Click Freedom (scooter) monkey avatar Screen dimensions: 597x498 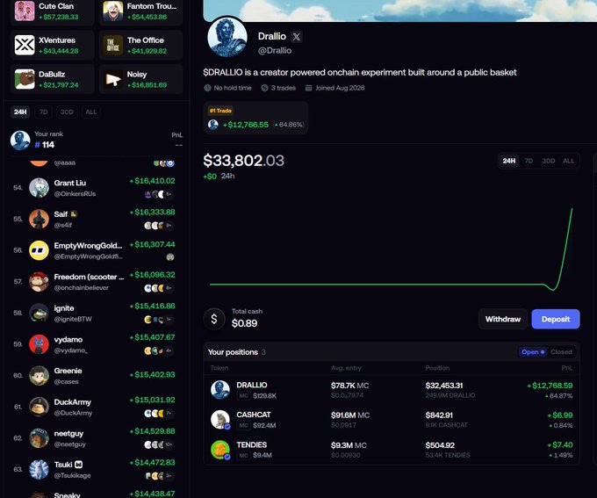pyautogui.click(x=39, y=282)
